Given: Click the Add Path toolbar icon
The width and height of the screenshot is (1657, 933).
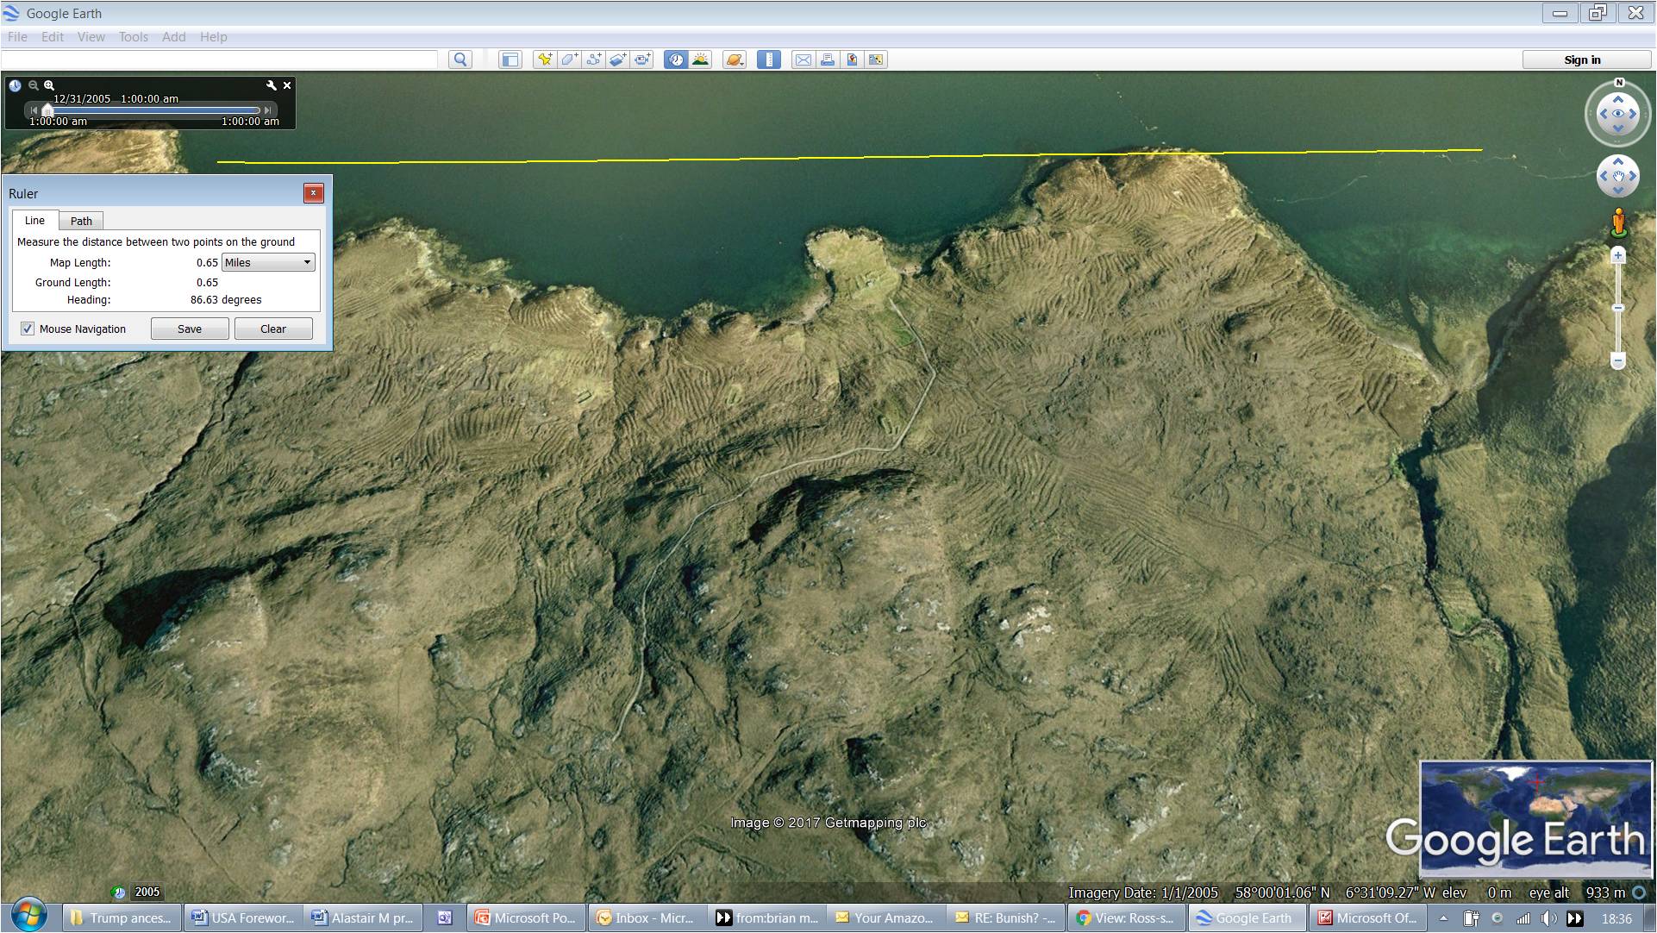Looking at the screenshot, I should click(593, 59).
